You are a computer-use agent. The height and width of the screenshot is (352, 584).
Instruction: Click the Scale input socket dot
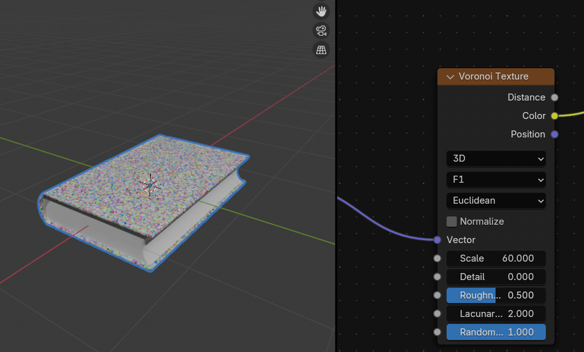pos(437,258)
